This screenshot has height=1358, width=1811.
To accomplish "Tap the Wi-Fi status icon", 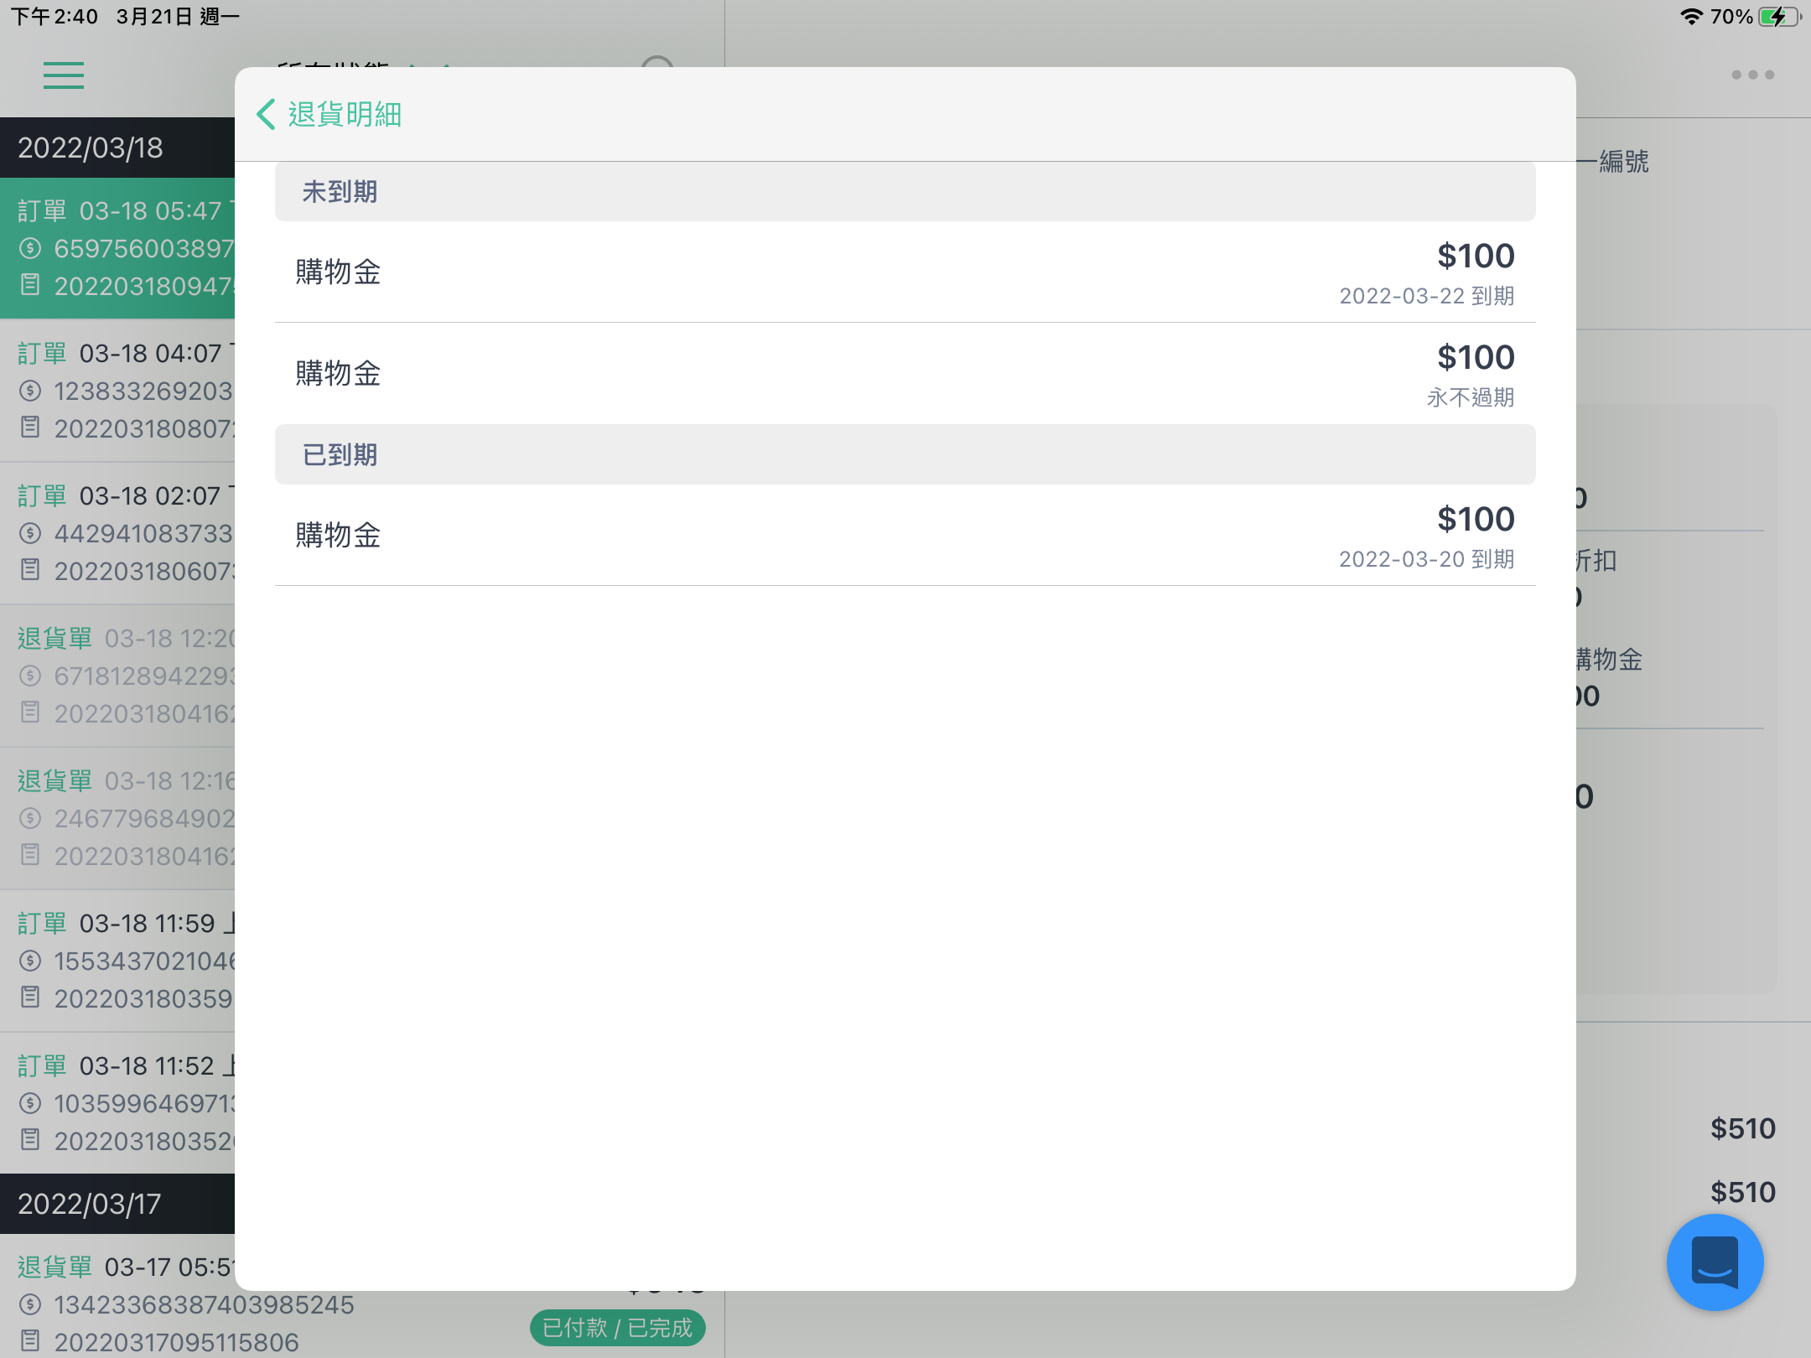I will point(1691,16).
